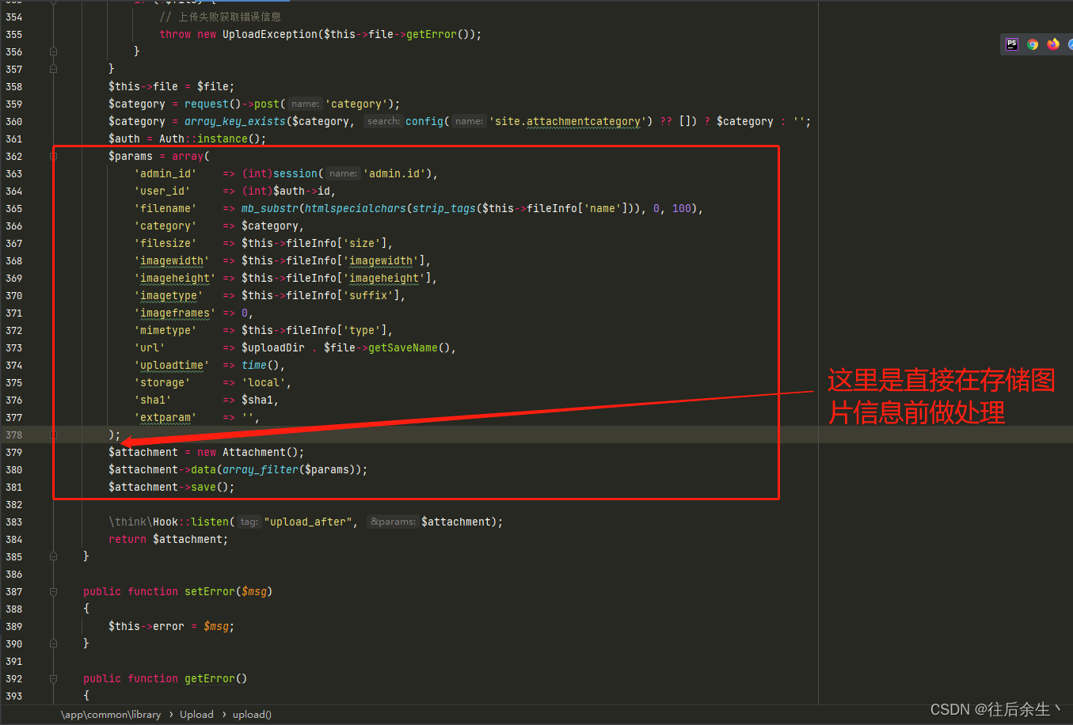Screen dimensions: 1073x725
Task: Open file in Chrome browser icon
Action: click(1033, 44)
